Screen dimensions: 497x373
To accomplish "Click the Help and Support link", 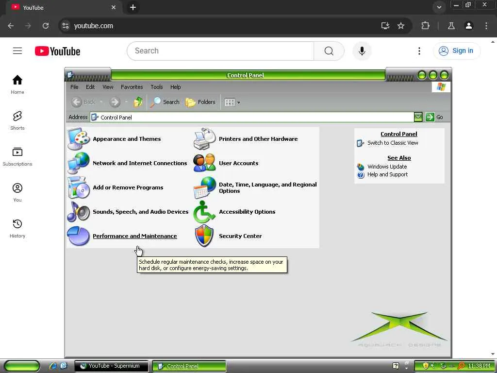I will 387,174.
